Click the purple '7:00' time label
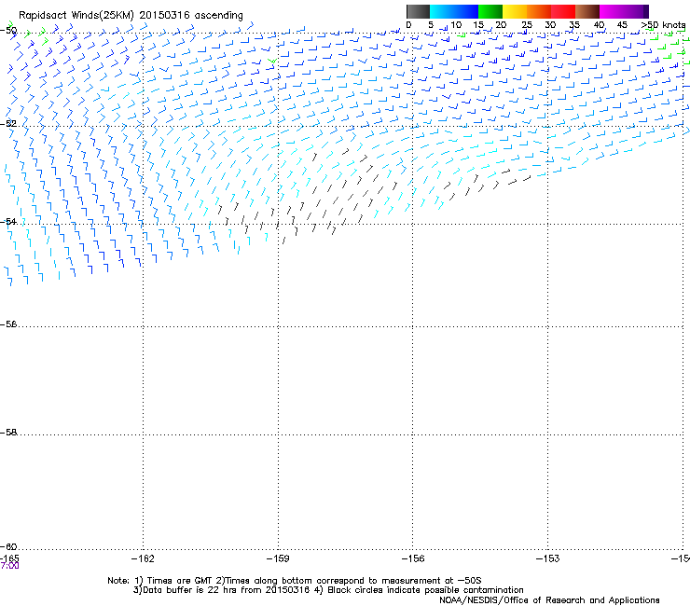This screenshot has height=606, width=690. (9, 566)
